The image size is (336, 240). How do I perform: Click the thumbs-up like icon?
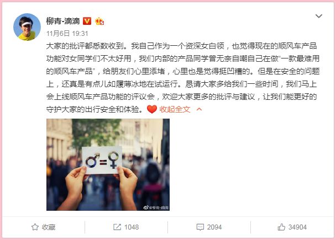281,227
